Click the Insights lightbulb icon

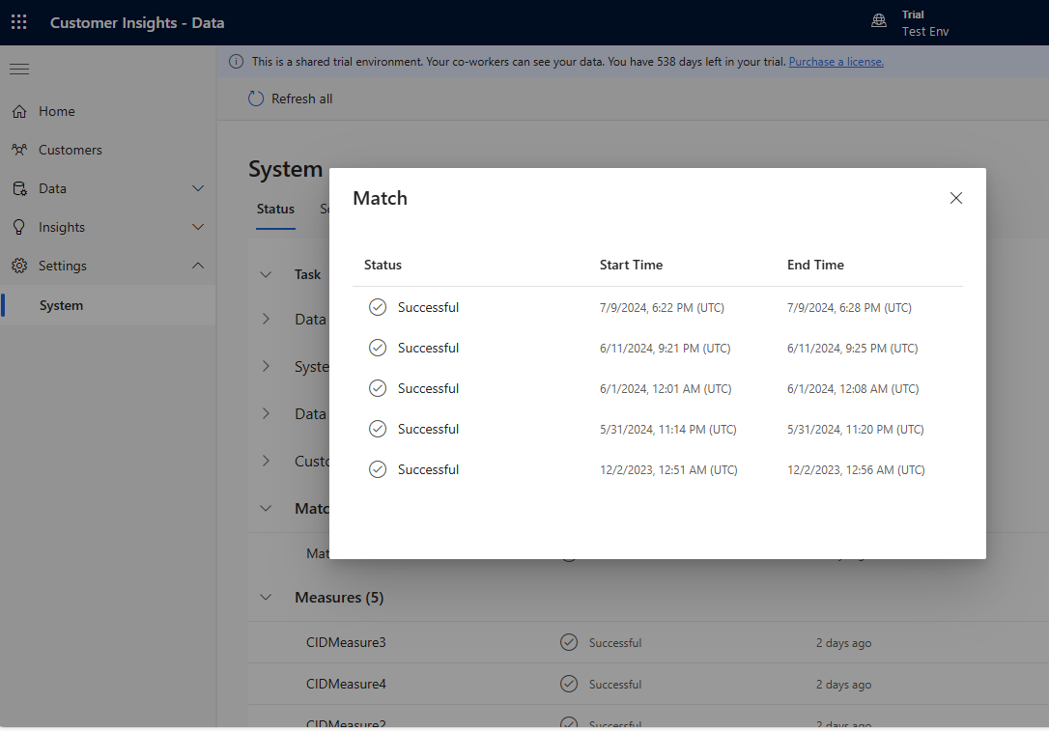click(19, 227)
